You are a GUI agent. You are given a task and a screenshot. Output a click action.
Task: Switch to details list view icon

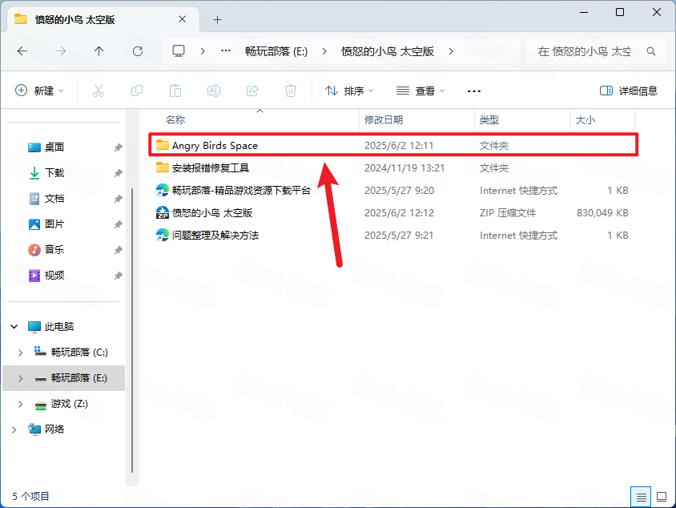pos(641,497)
